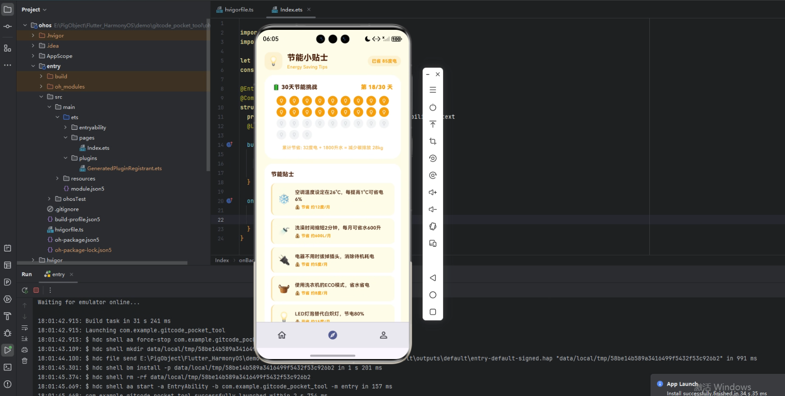Expand the ohosTest folder
The image size is (785, 396).
pyautogui.click(x=49, y=199)
